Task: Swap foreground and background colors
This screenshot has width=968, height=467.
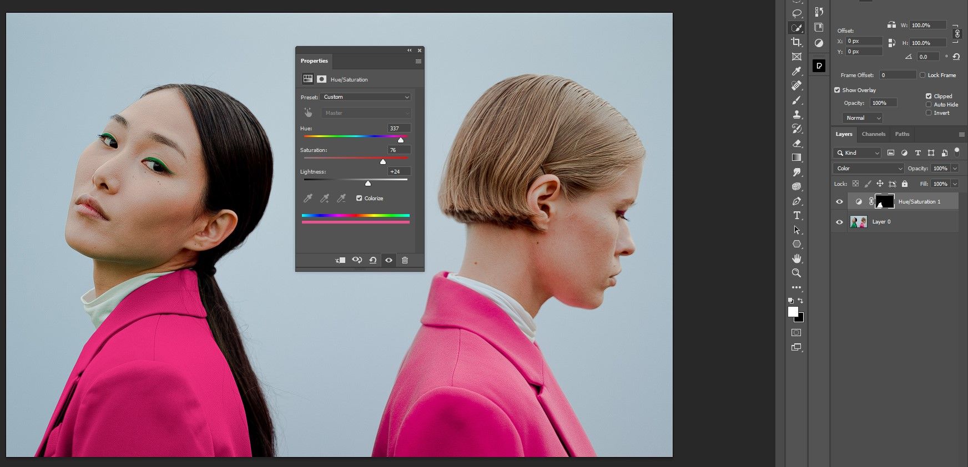Action: tap(800, 301)
